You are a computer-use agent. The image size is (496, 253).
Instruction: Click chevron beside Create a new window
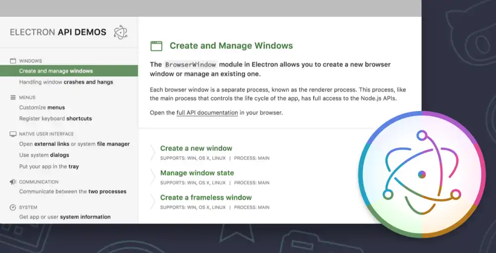point(153,152)
